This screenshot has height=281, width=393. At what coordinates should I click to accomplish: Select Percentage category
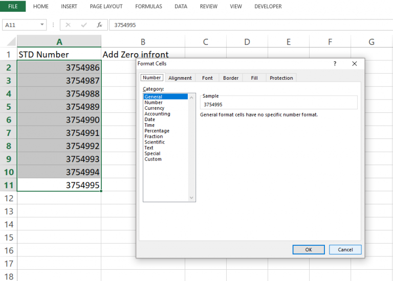tap(165, 131)
